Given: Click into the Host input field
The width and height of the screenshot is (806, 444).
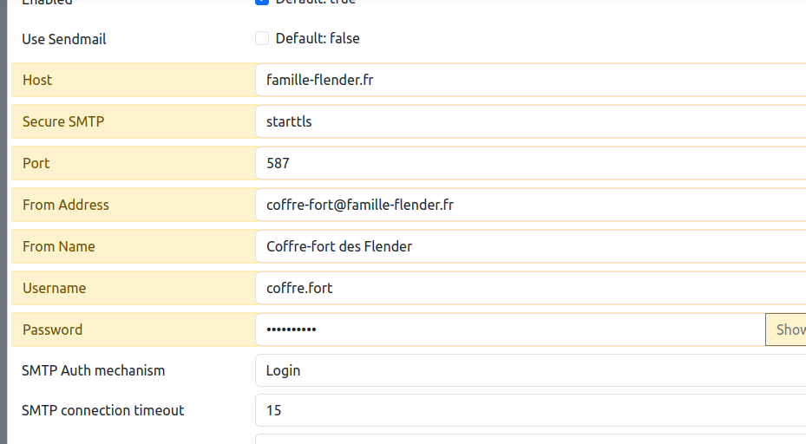Looking at the screenshot, I should [529, 80].
